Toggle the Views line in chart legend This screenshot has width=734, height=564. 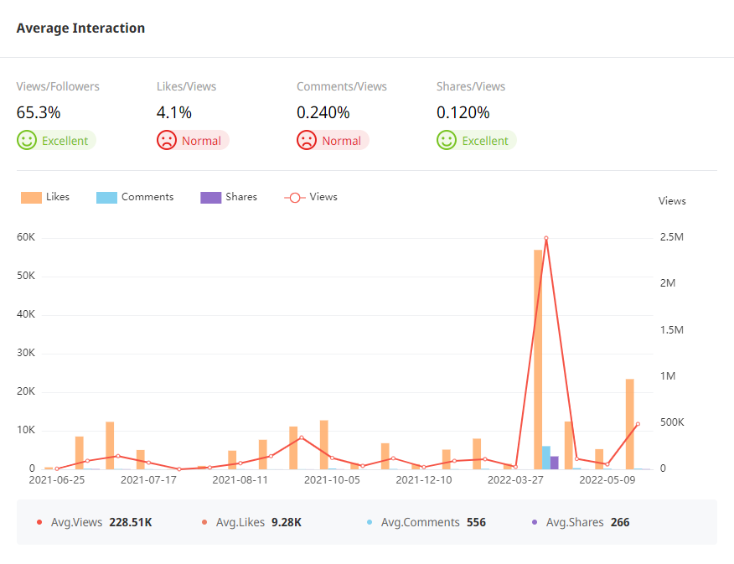[x=312, y=197]
